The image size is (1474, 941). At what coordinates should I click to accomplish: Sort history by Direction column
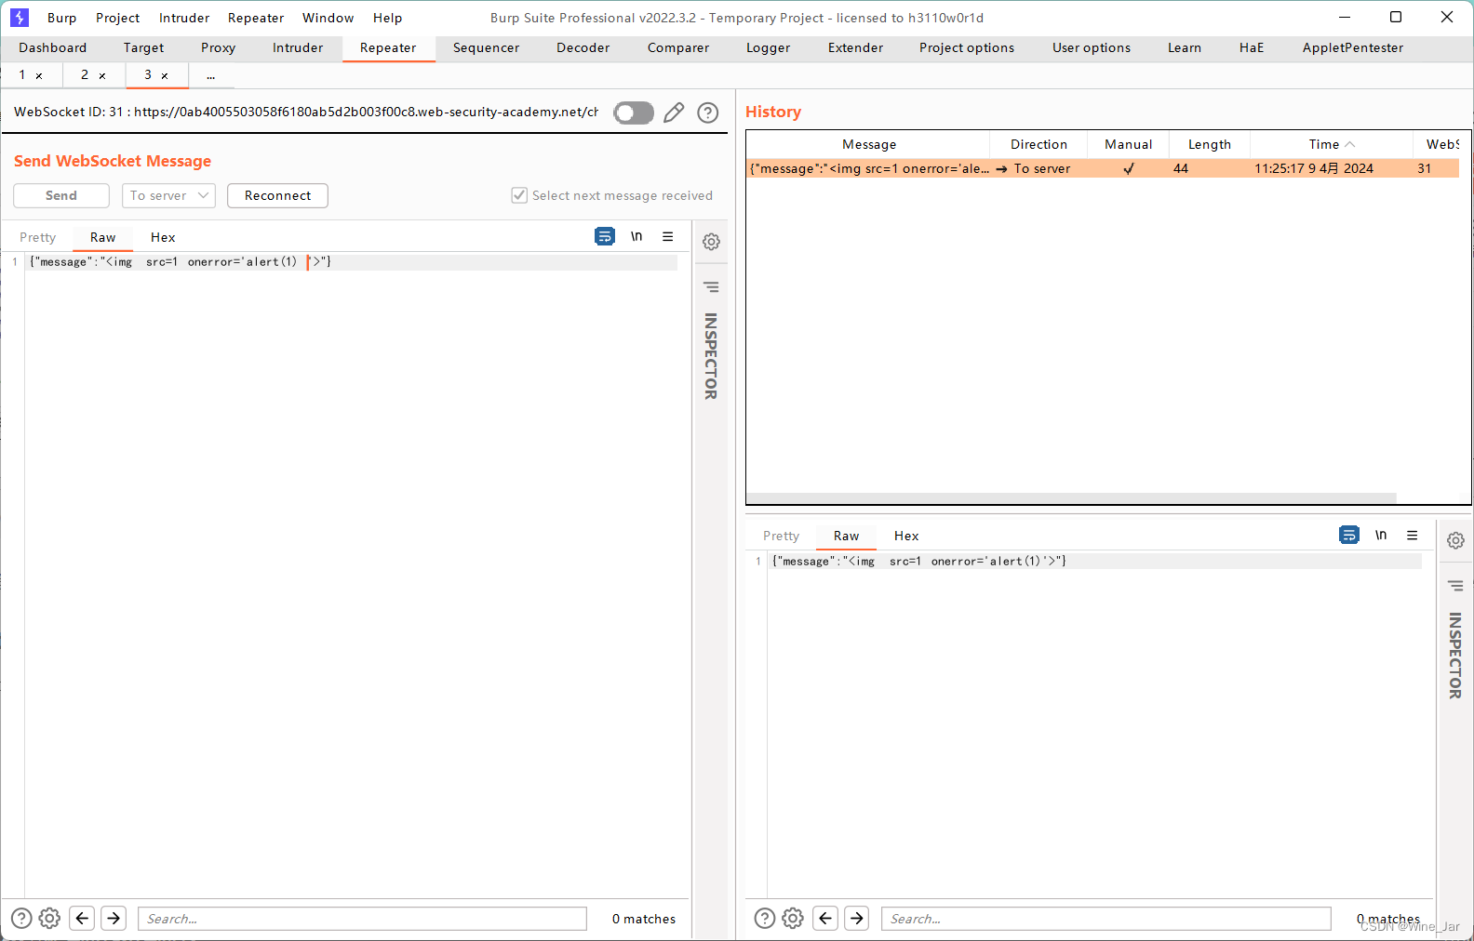point(1039,144)
